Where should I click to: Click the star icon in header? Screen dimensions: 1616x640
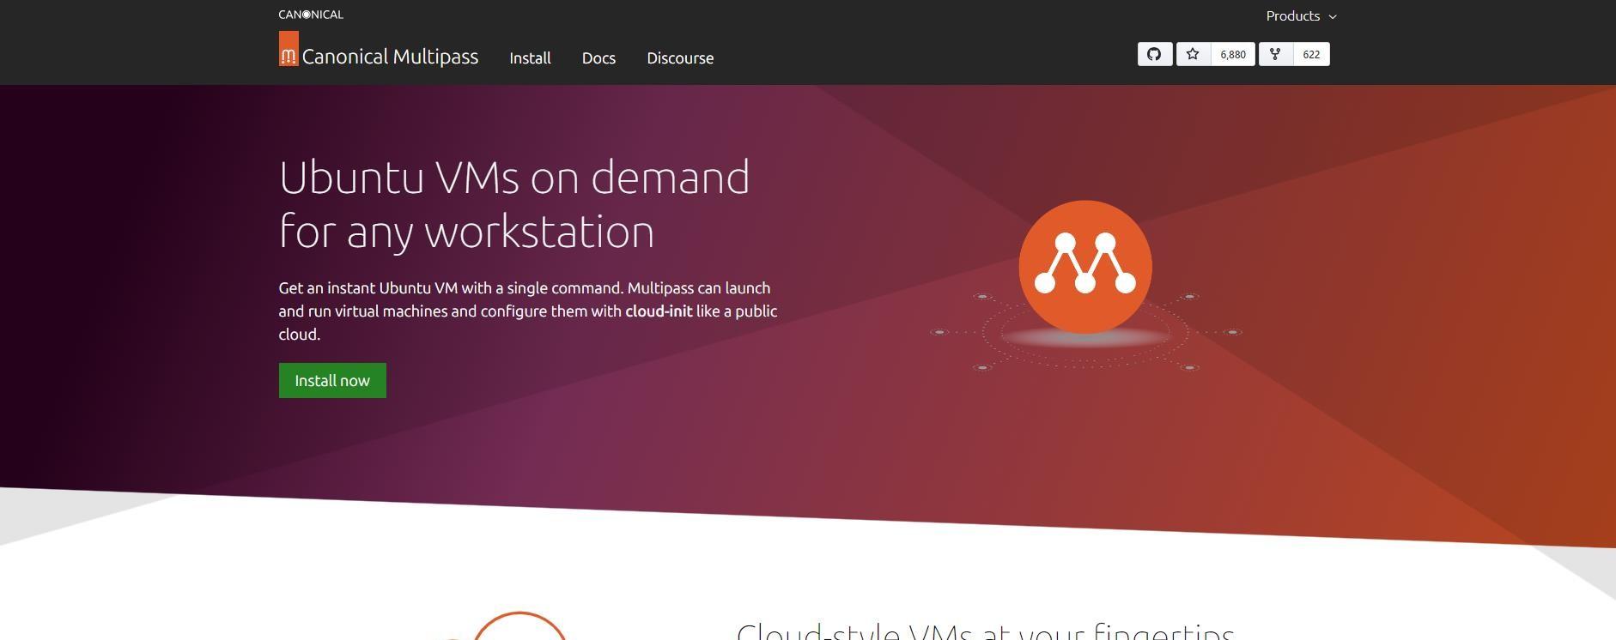click(1193, 55)
